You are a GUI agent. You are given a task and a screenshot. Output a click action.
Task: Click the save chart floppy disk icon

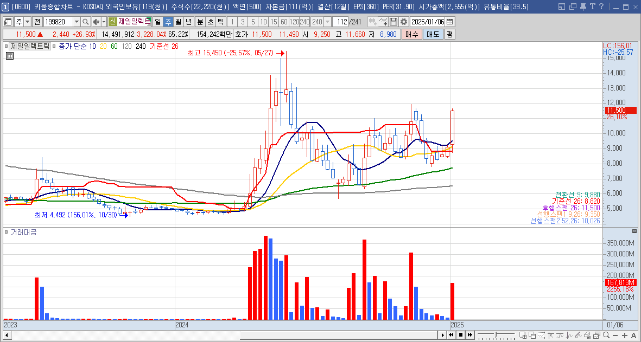[x=394, y=22]
